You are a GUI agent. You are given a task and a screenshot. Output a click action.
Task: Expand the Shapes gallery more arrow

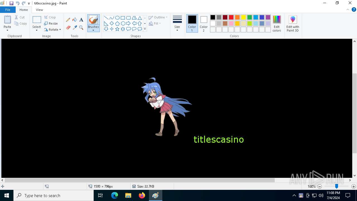(145, 29)
